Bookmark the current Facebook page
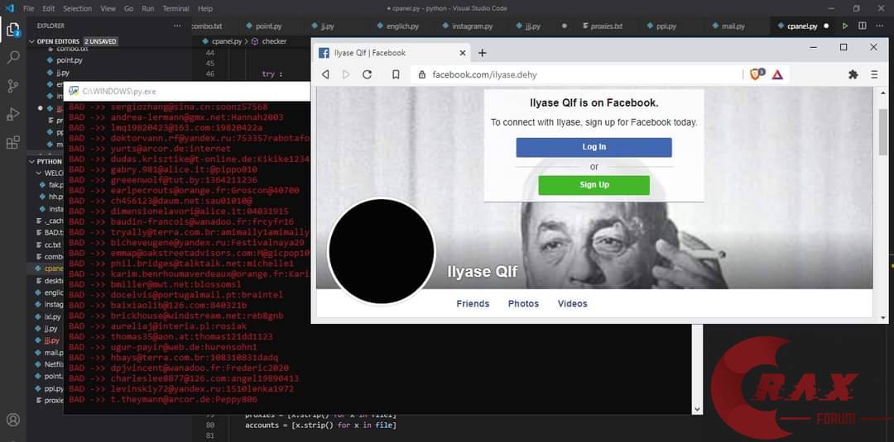 (396, 74)
